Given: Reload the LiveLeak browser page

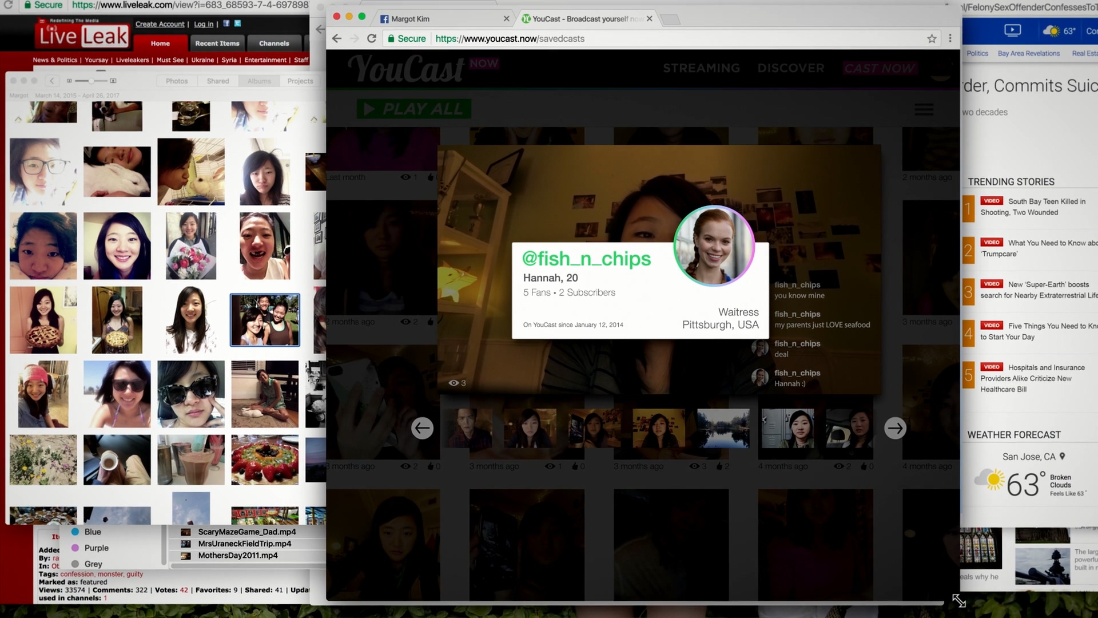Looking at the screenshot, I should click(x=8, y=5).
